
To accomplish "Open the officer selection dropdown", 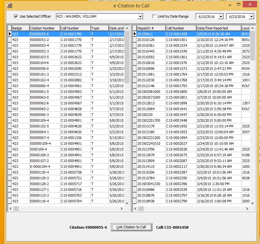I will (x=140, y=17).
